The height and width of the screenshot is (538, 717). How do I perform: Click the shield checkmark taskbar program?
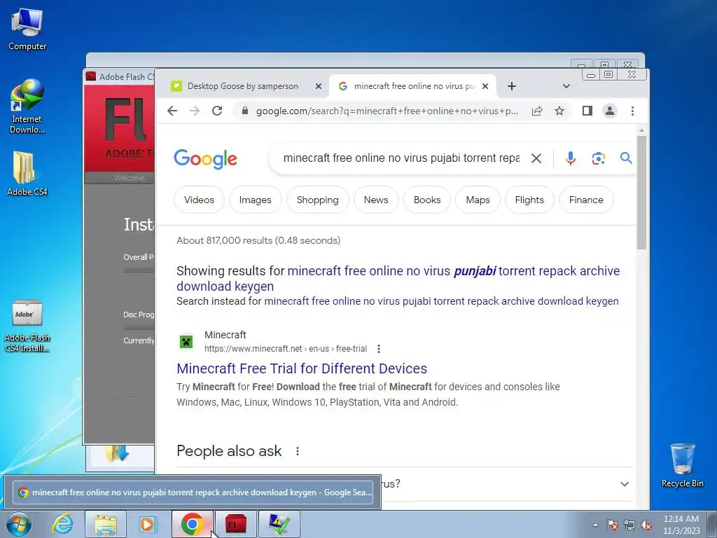click(x=279, y=524)
